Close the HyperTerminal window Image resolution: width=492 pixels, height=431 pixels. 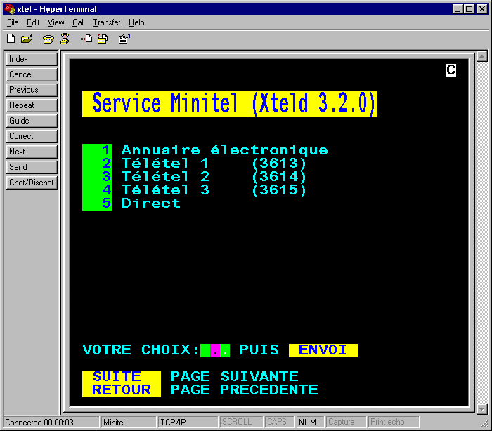pyautogui.click(x=482, y=9)
